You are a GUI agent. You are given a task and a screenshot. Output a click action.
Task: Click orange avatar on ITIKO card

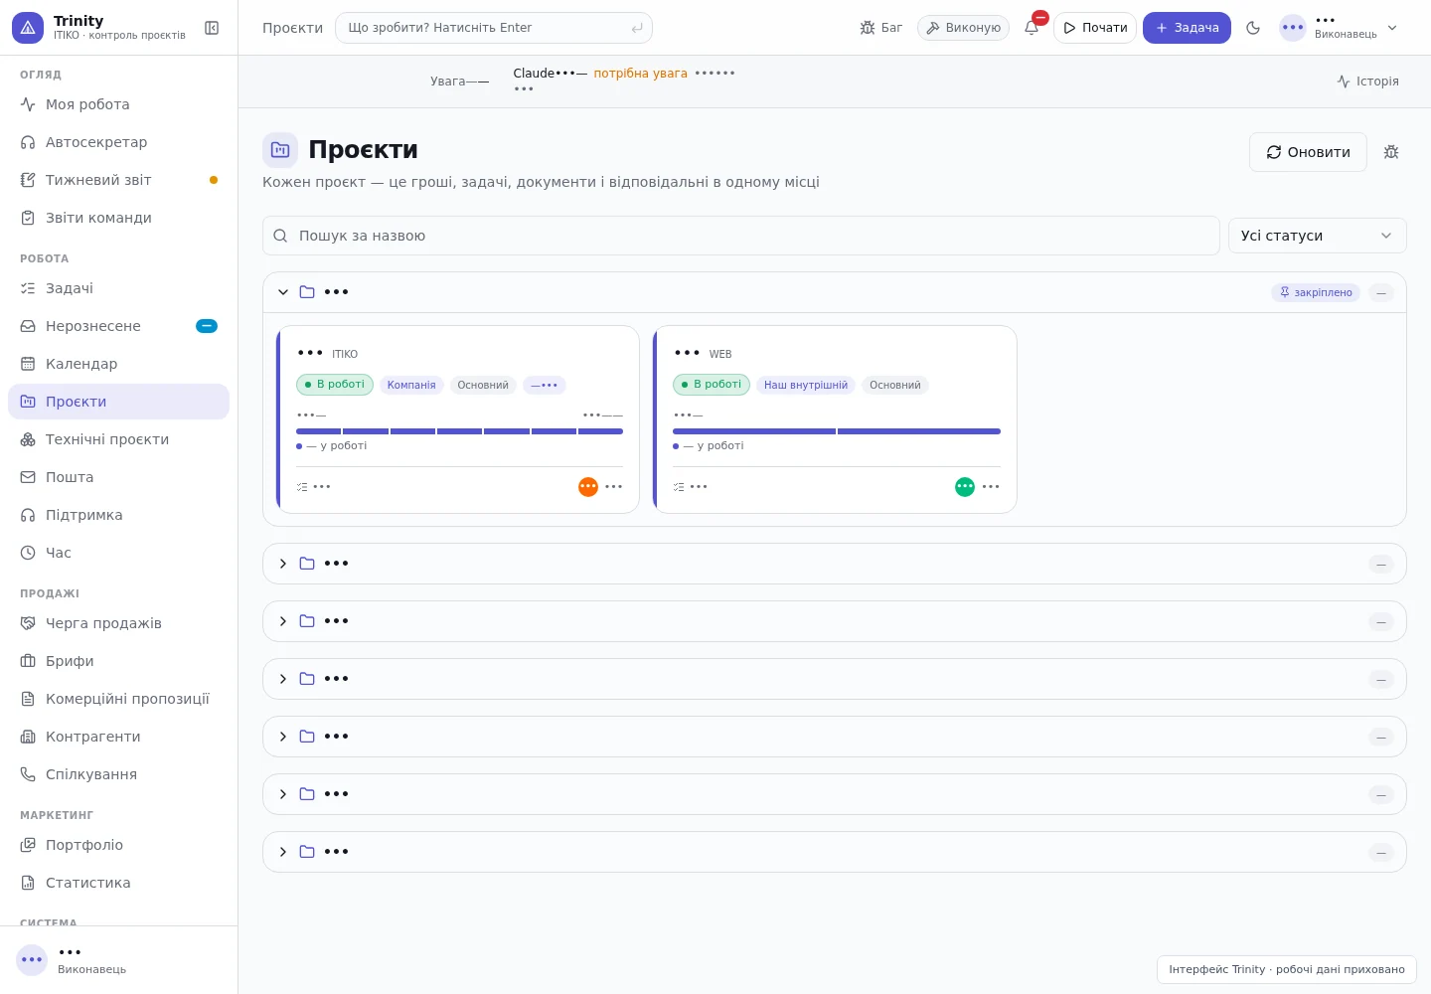(588, 487)
